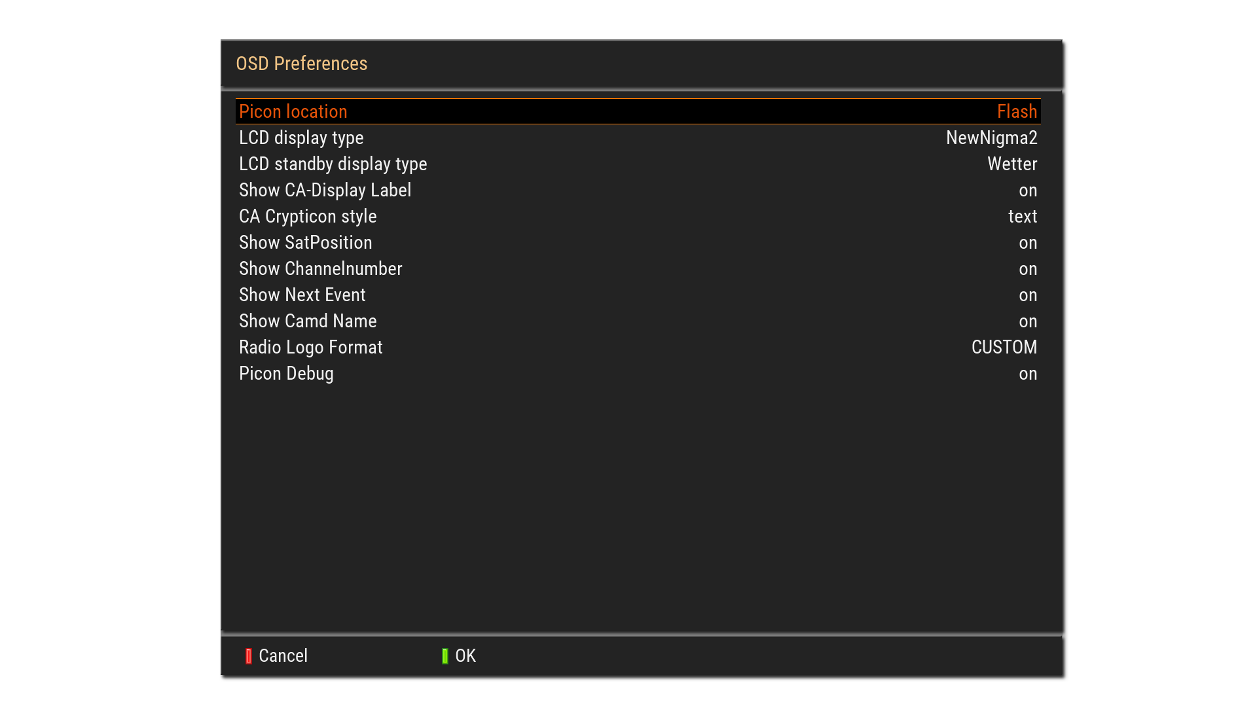Toggle Show SatPosition on value

click(x=1027, y=243)
